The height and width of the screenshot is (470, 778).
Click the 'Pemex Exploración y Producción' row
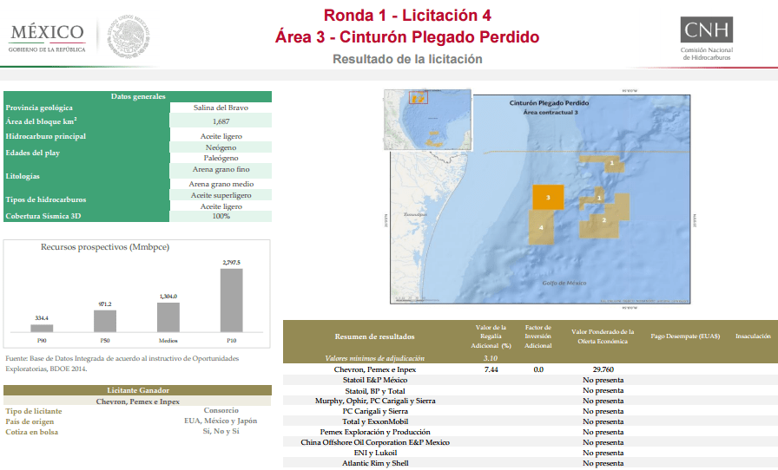[530, 432]
